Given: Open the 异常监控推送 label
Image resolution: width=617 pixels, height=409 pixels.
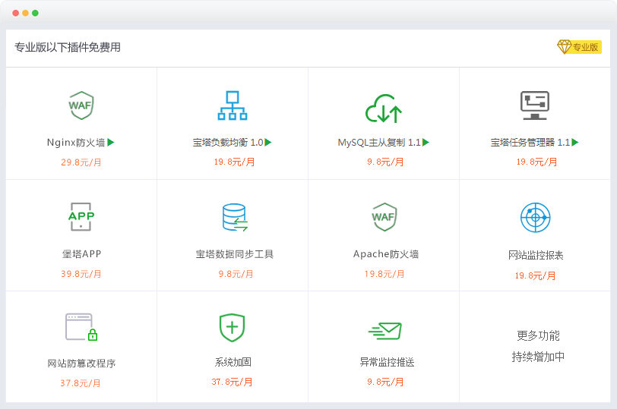Looking at the screenshot, I should tap(387, 362).
